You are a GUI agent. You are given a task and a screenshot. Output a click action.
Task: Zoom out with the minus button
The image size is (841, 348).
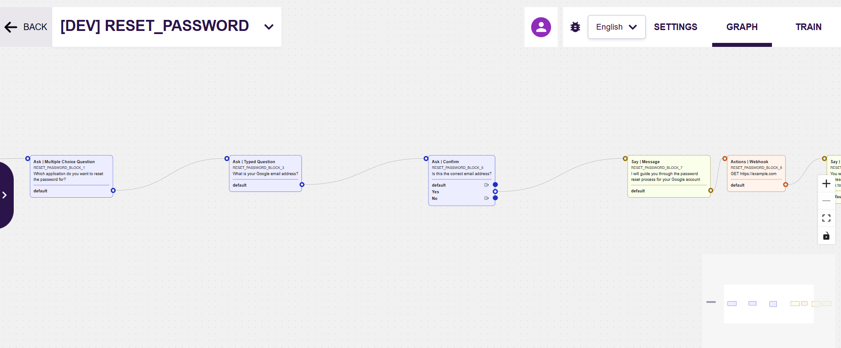tap(826, 201)
